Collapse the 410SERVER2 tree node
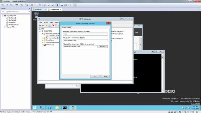 coord(40,31)
